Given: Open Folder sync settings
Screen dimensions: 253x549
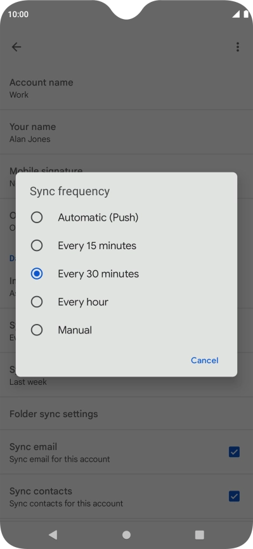Looking at the screenshot, I should click(127, 414).
